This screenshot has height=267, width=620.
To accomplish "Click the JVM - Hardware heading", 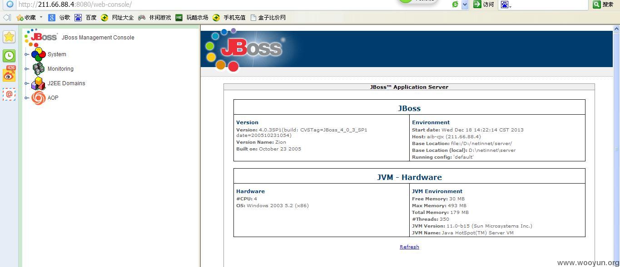I will [x=409, y=177].
